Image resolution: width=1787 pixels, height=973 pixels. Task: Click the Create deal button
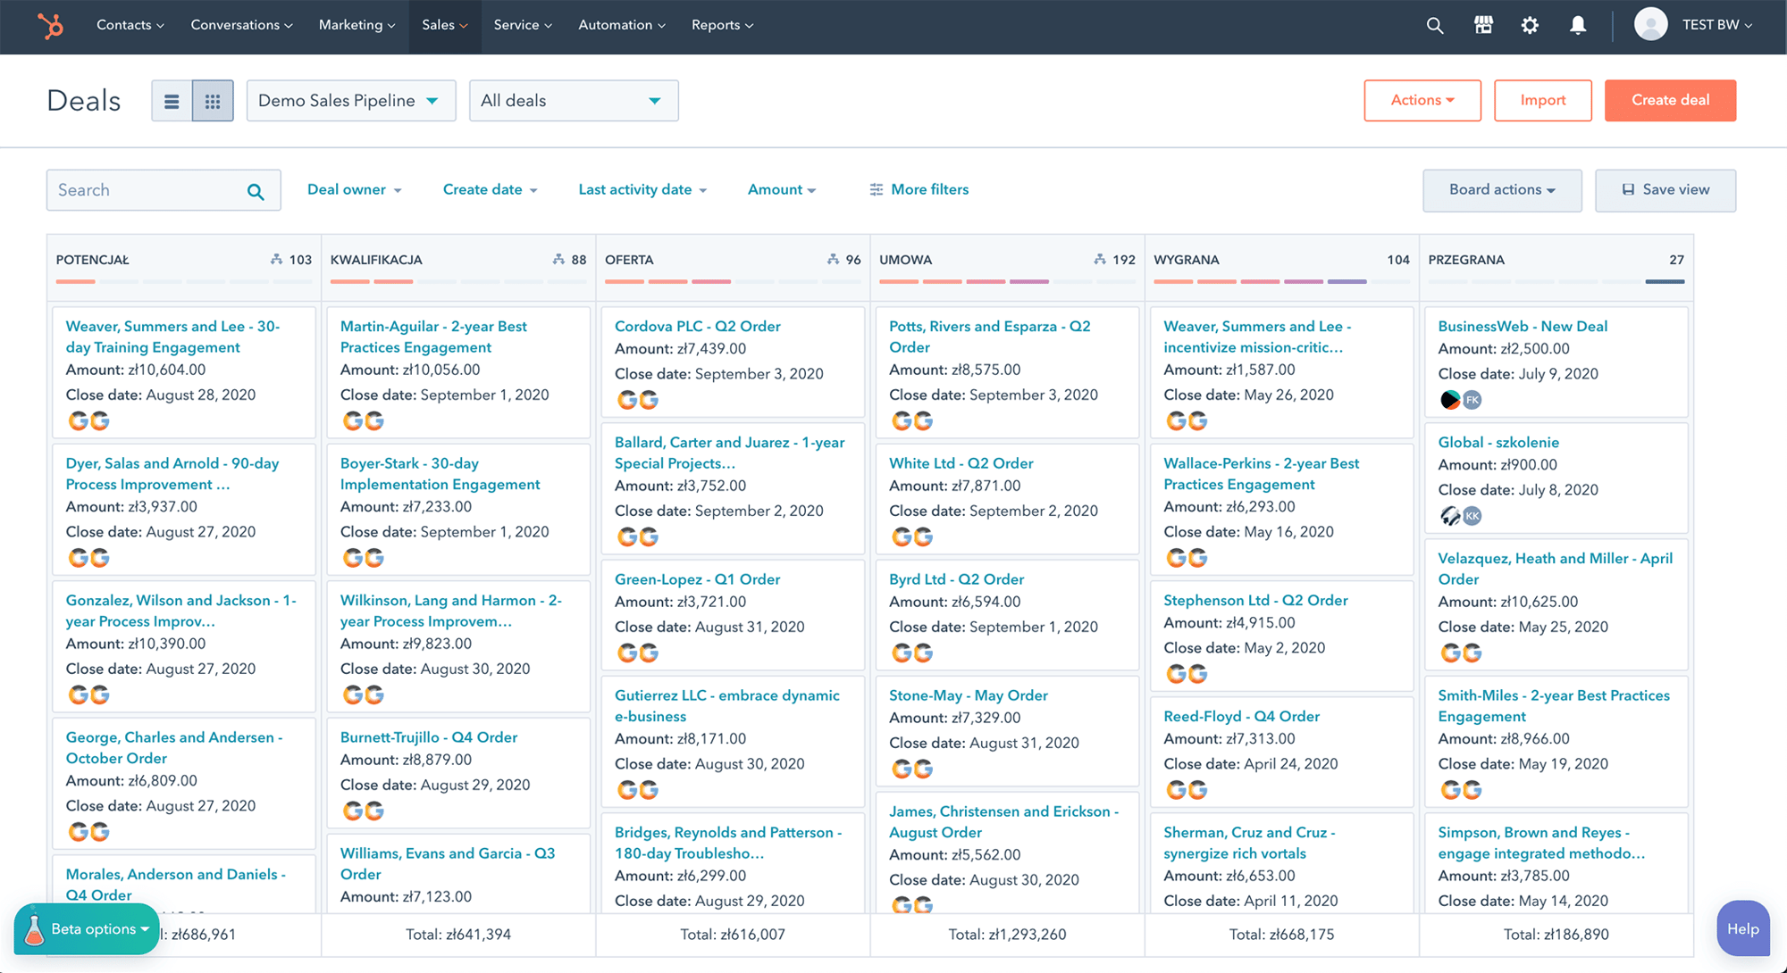pyautogui.click(x=1670, y=100)
